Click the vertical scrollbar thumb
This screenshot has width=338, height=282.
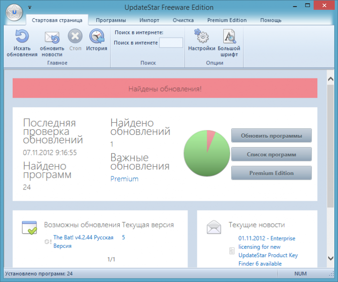(330, 146)
